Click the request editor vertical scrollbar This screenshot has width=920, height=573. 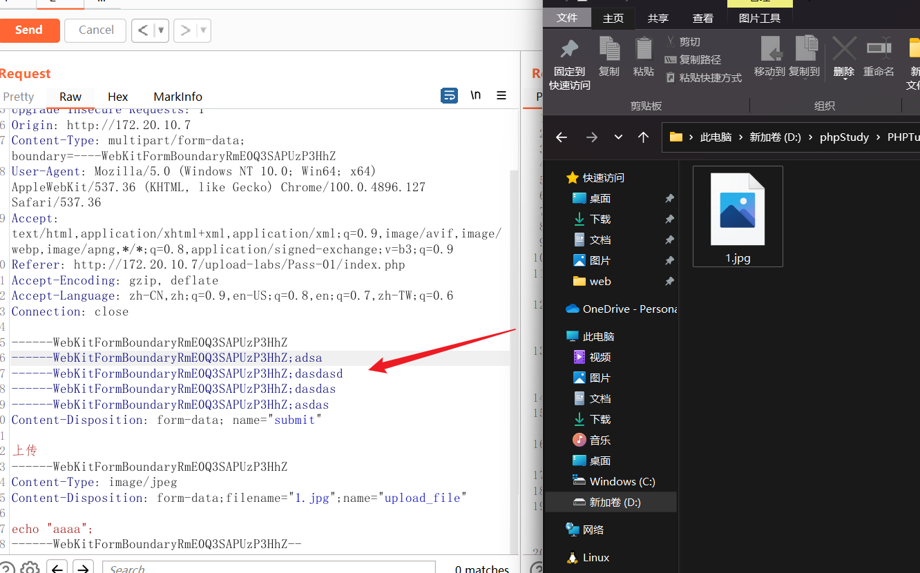(x=514, y=331)
